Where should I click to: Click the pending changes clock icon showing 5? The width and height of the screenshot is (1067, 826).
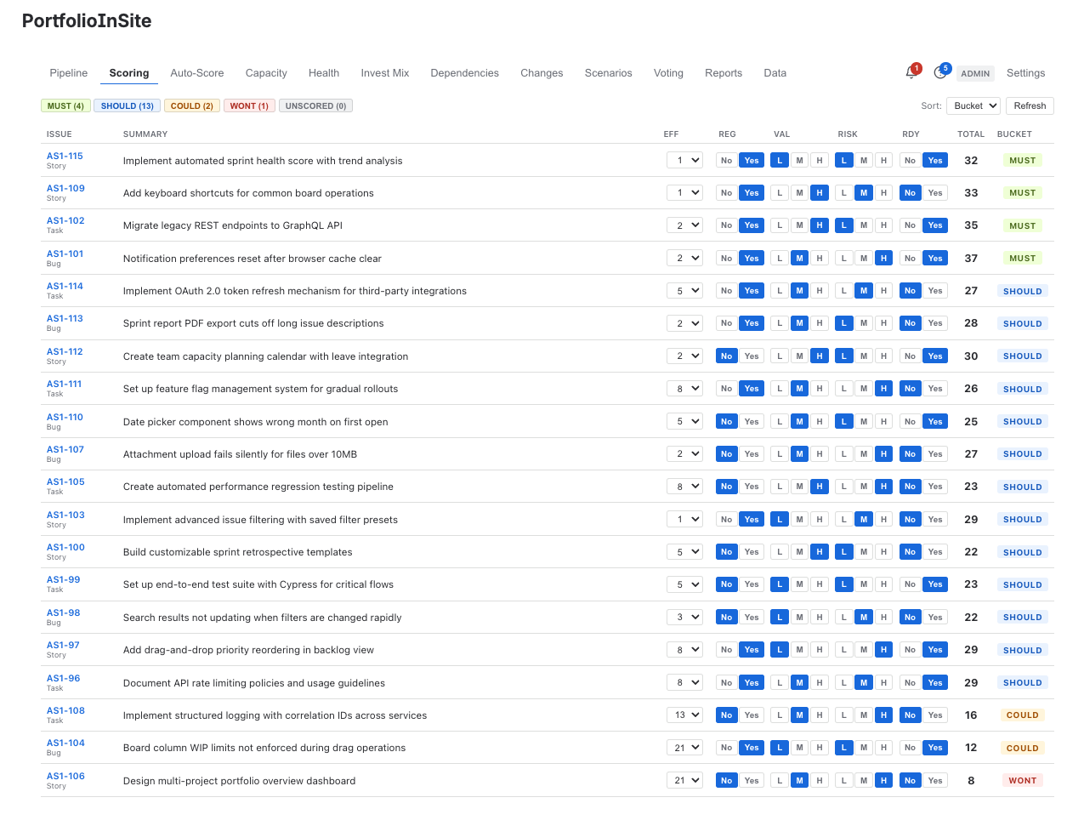click(x=939, y=74)
